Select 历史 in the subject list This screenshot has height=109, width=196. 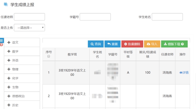click(x=22, y=105)
